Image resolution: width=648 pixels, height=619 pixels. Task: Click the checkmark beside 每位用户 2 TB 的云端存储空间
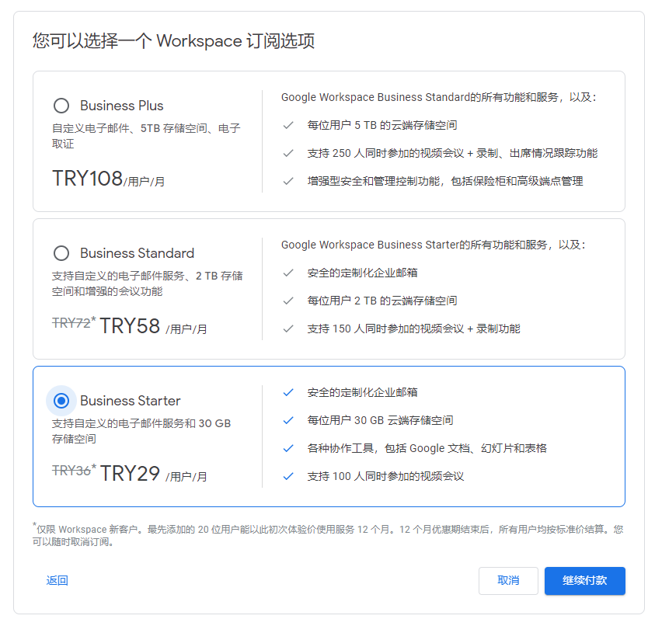click(x=288, y=301)
